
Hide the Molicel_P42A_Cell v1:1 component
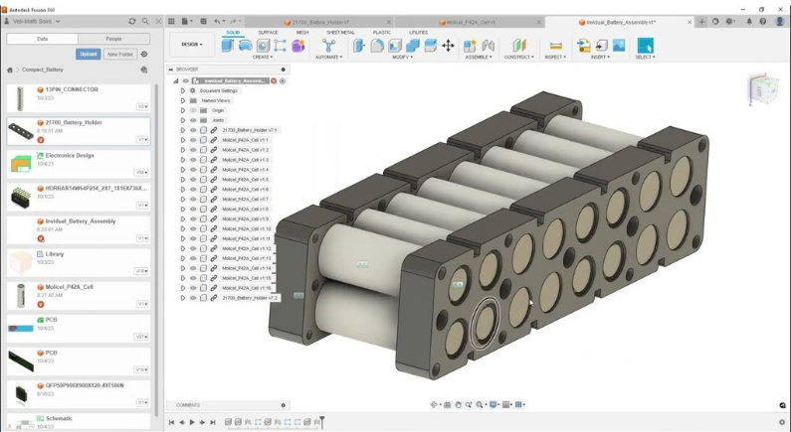193,140
